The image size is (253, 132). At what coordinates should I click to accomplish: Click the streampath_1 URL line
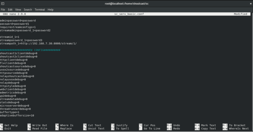[x=38, y=44]
